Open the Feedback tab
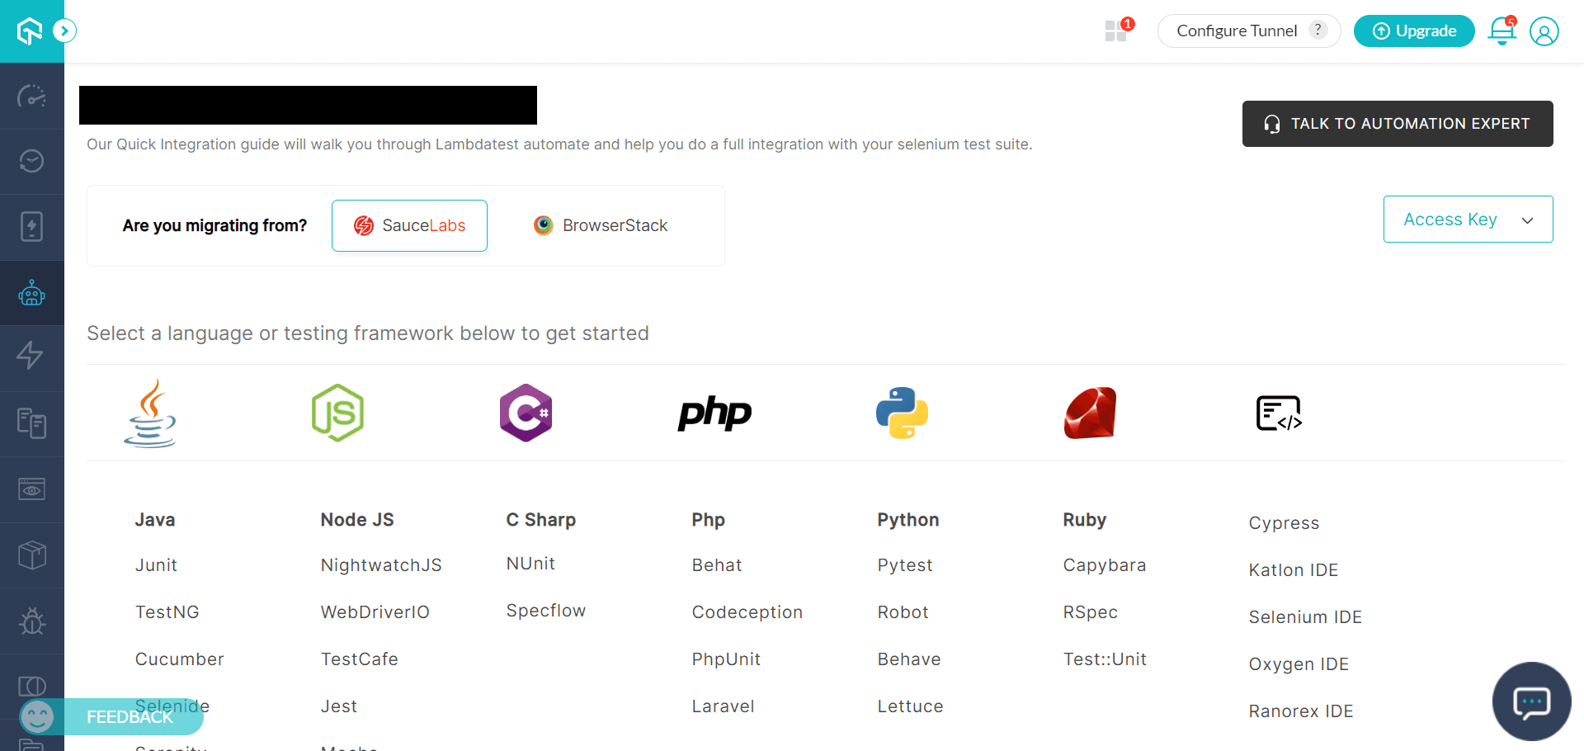This screenshot has width=1584, height=751. tap(130, 717)
